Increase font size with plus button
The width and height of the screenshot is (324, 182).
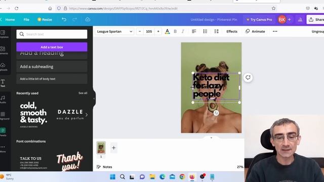pyautogui.click(x=158, y=31)
